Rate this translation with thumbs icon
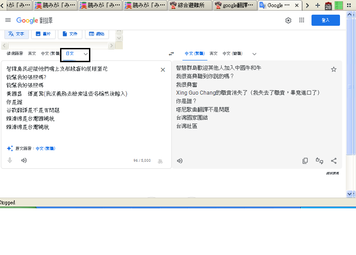Screen dimensions: 356x255 tap(320, 161)
